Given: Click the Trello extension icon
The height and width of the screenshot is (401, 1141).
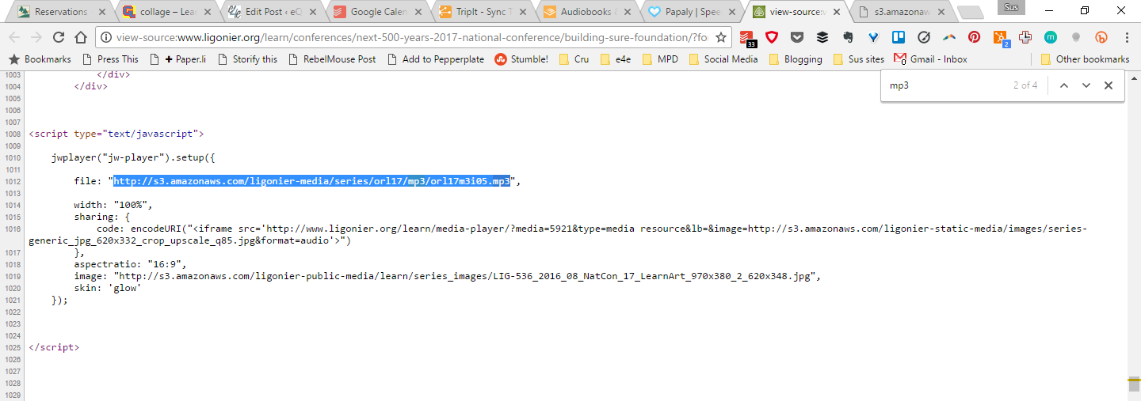Looking at the screenshot, I should [x=899, y=37].
